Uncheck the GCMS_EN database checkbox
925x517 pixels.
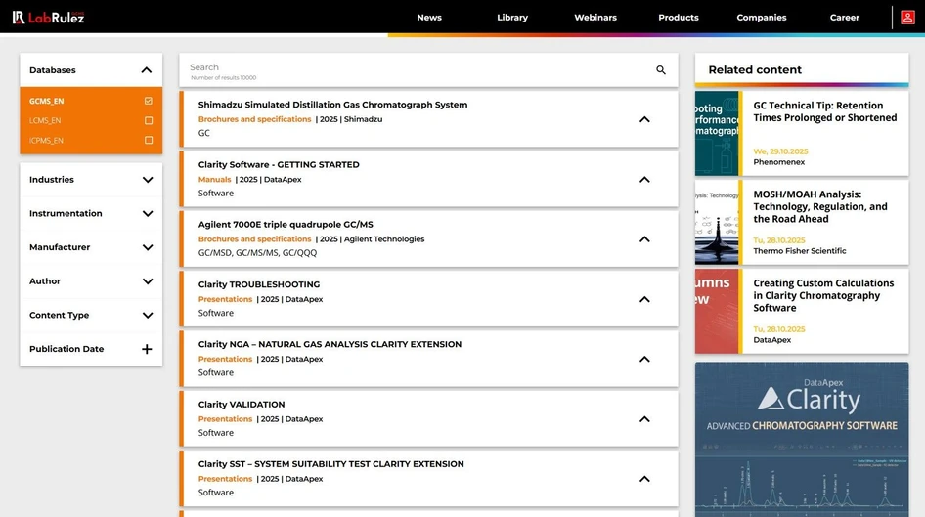[149, 101]
